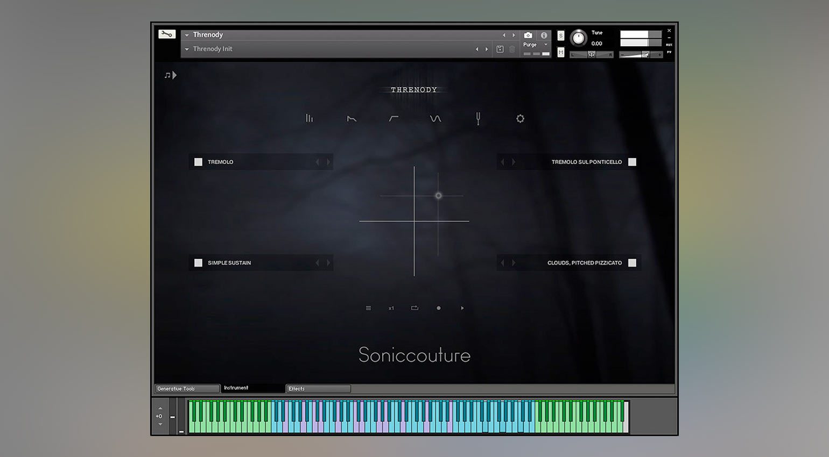The width and height of the screenshot is (829, 457).
Task: Switch to Instrument tab
Action: click(x=253, y=388)
